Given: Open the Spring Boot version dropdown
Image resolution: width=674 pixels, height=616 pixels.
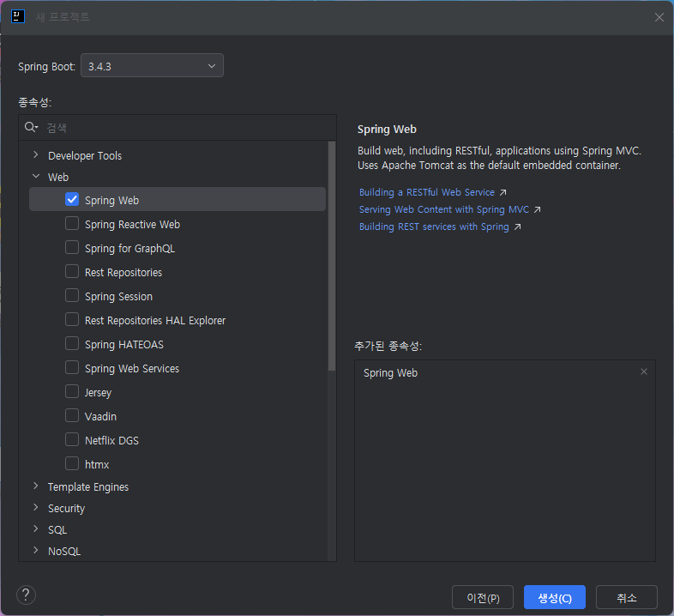Looking at the screenshot, I should pos(152,66).
